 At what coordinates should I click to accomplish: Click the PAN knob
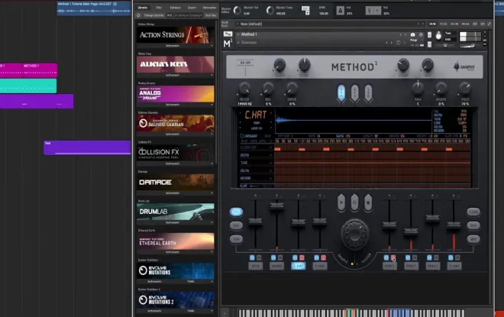click(418, 88)
